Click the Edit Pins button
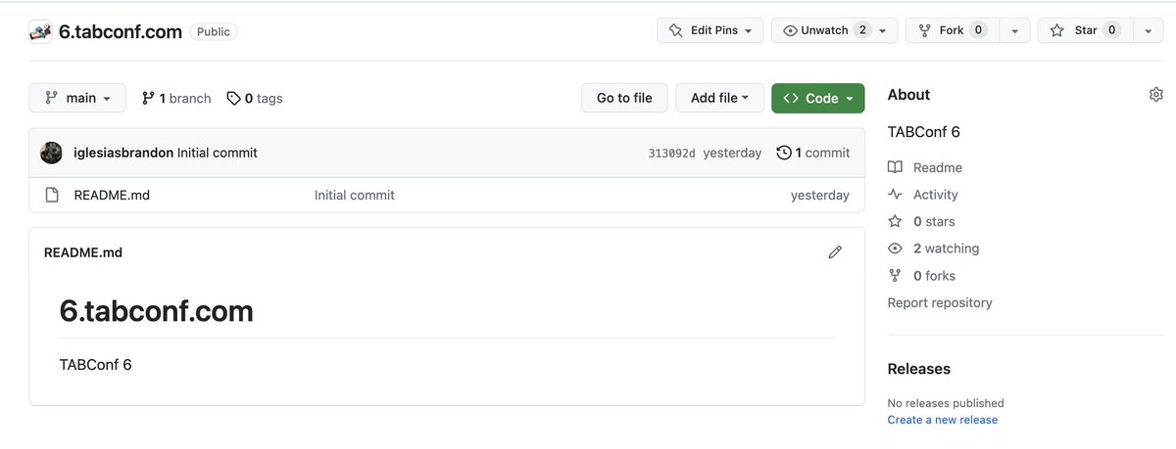The width and height of the screenshot is (1176, 449). point(710,30)
